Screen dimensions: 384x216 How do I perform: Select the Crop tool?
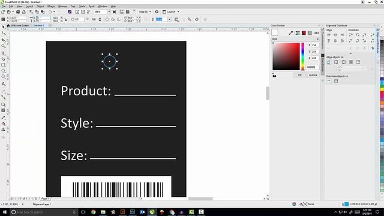3,40
